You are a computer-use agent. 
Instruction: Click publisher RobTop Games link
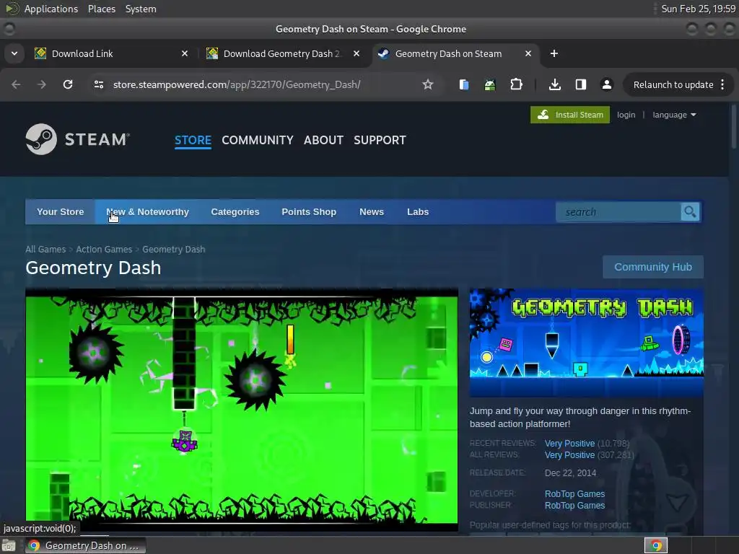tap(574, 506)
